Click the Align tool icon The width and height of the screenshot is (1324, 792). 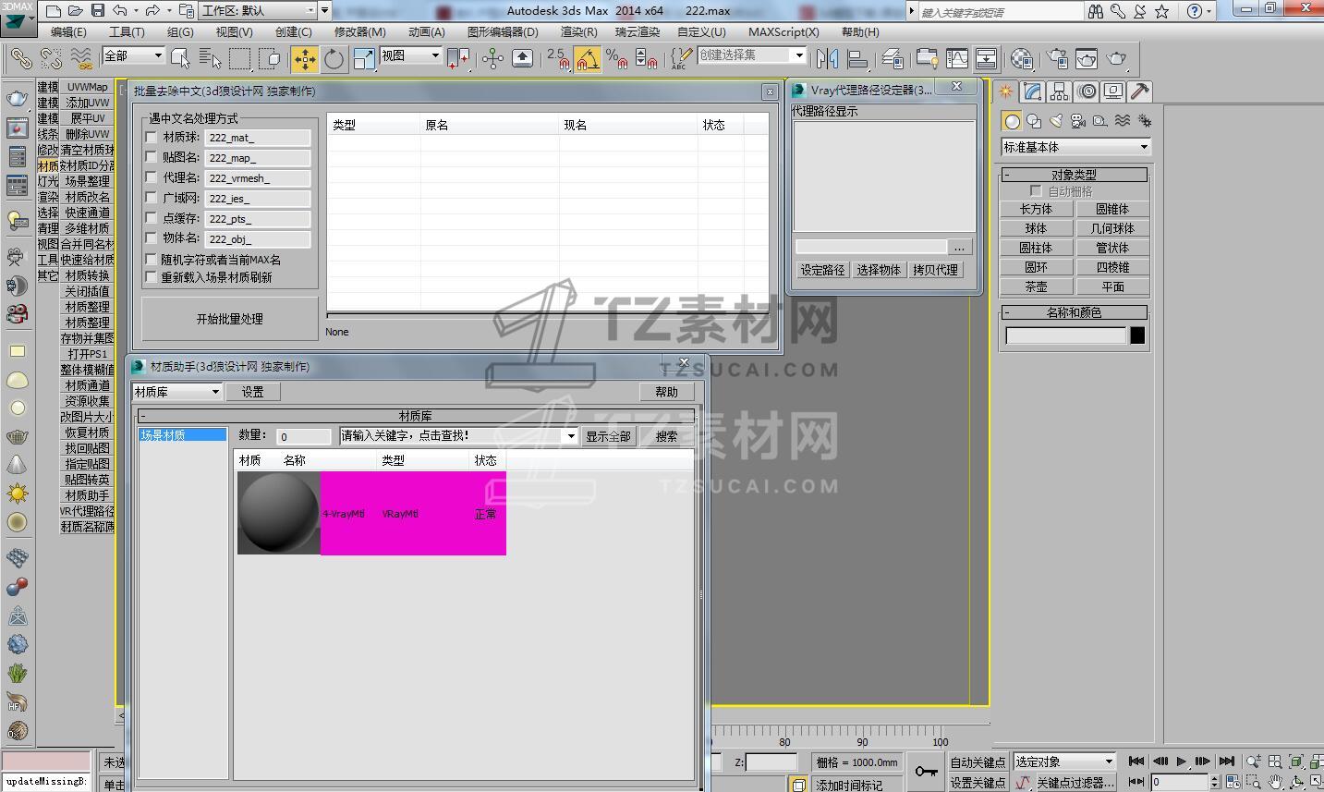(x=857, y=59)
